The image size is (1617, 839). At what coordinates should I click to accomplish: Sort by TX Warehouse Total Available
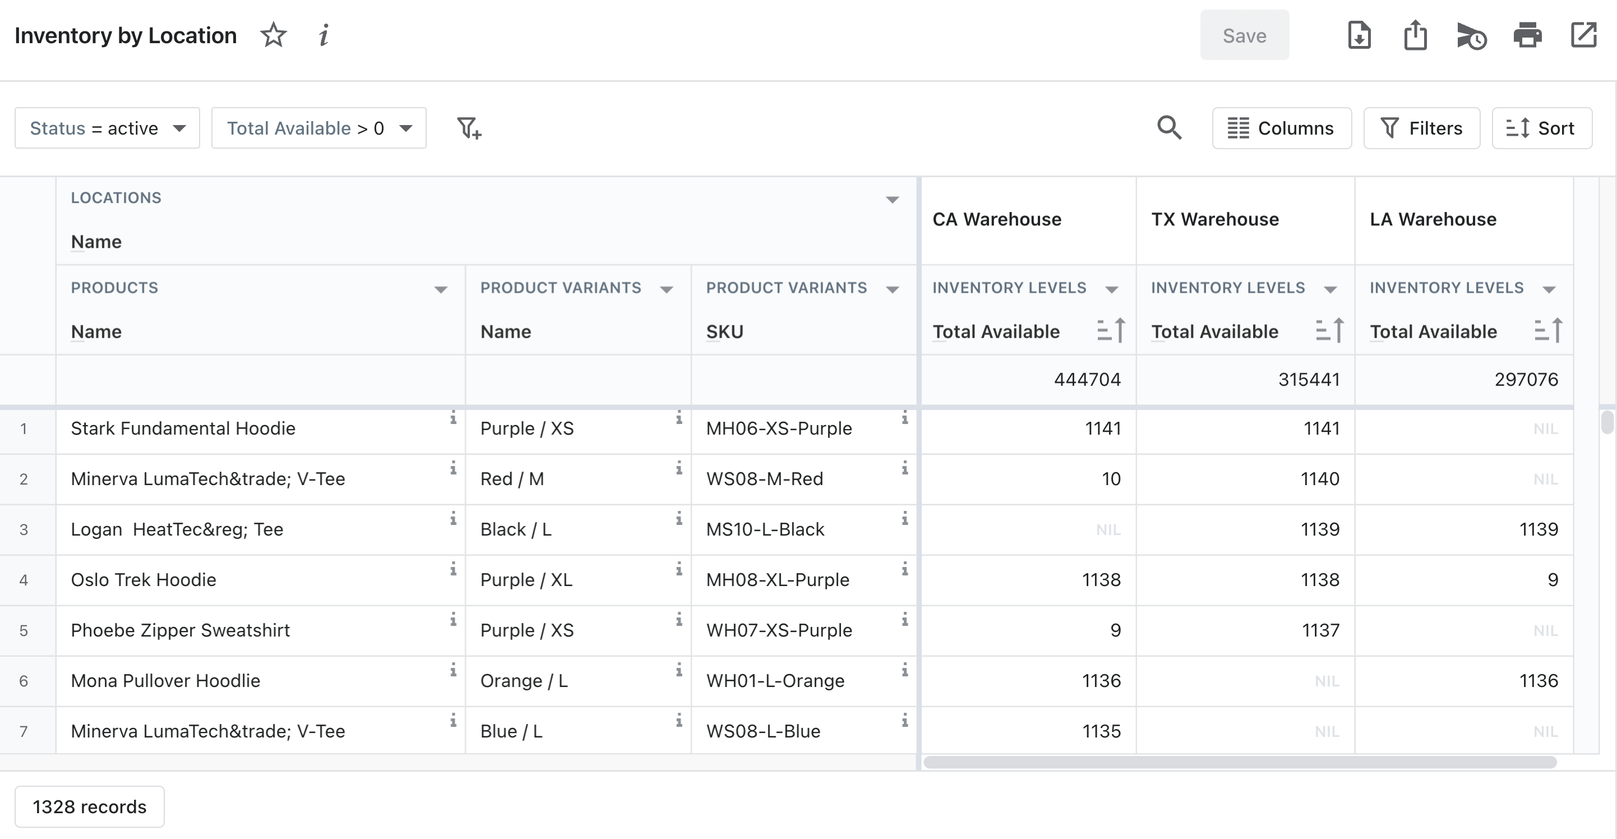tap(1330, 331)
